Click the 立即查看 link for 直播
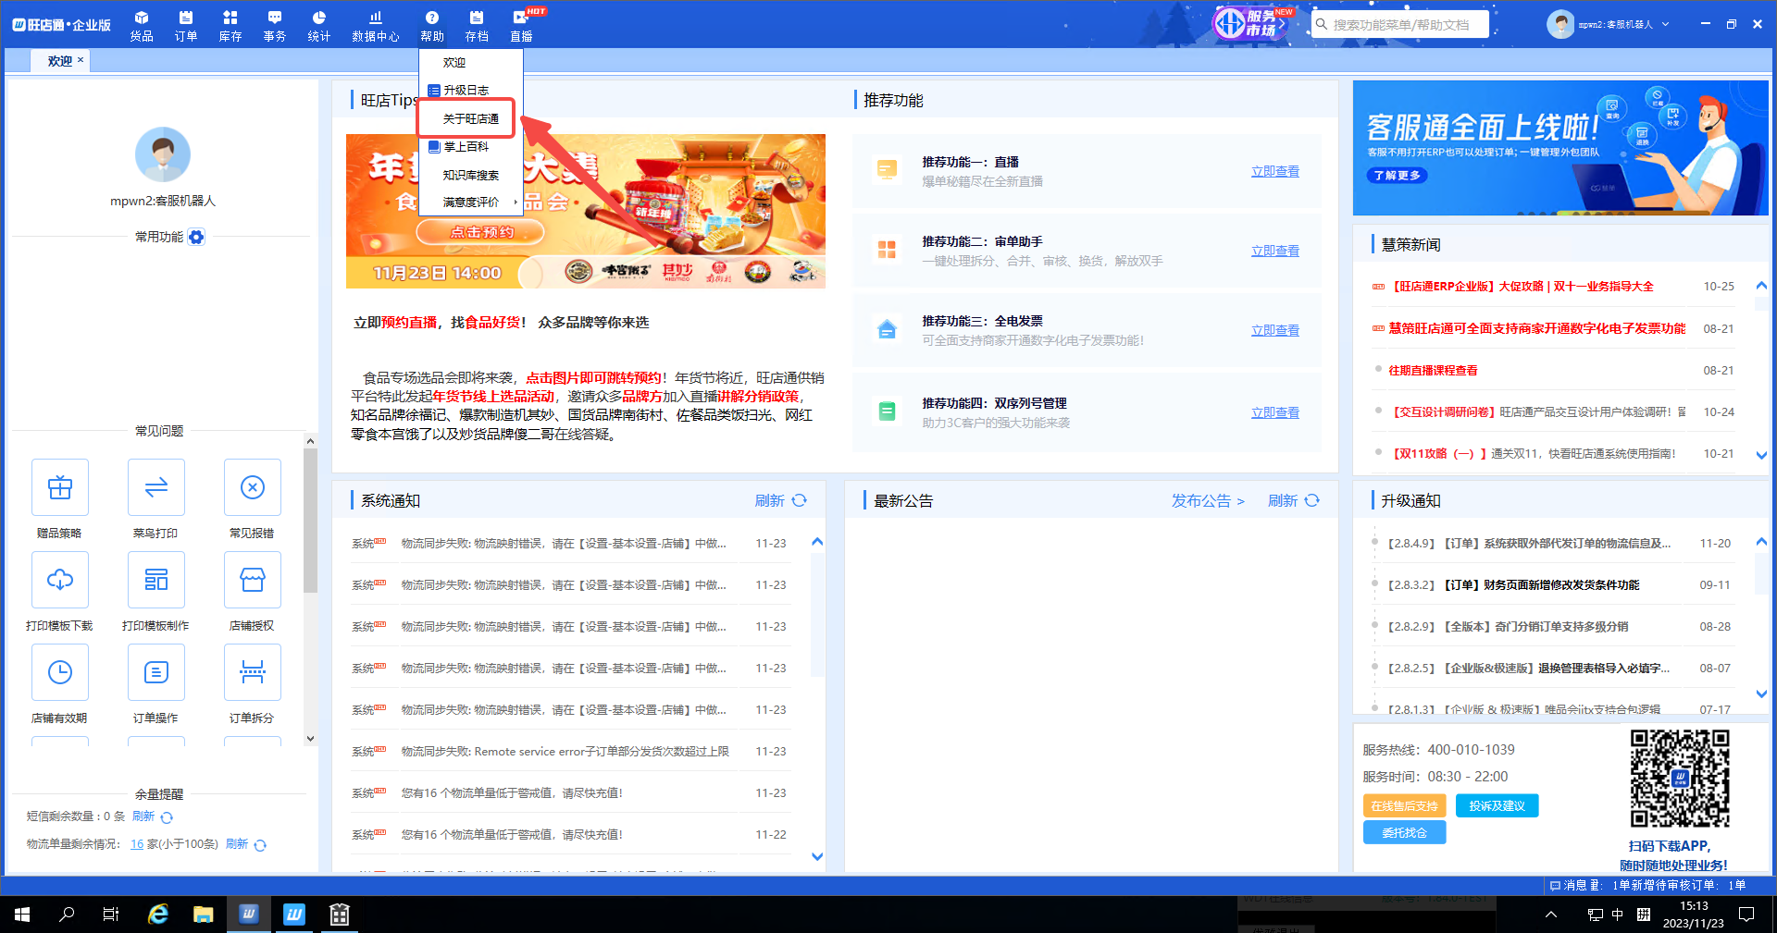The width and height of the screenshot is (1777, 933). click(1274, 172)
